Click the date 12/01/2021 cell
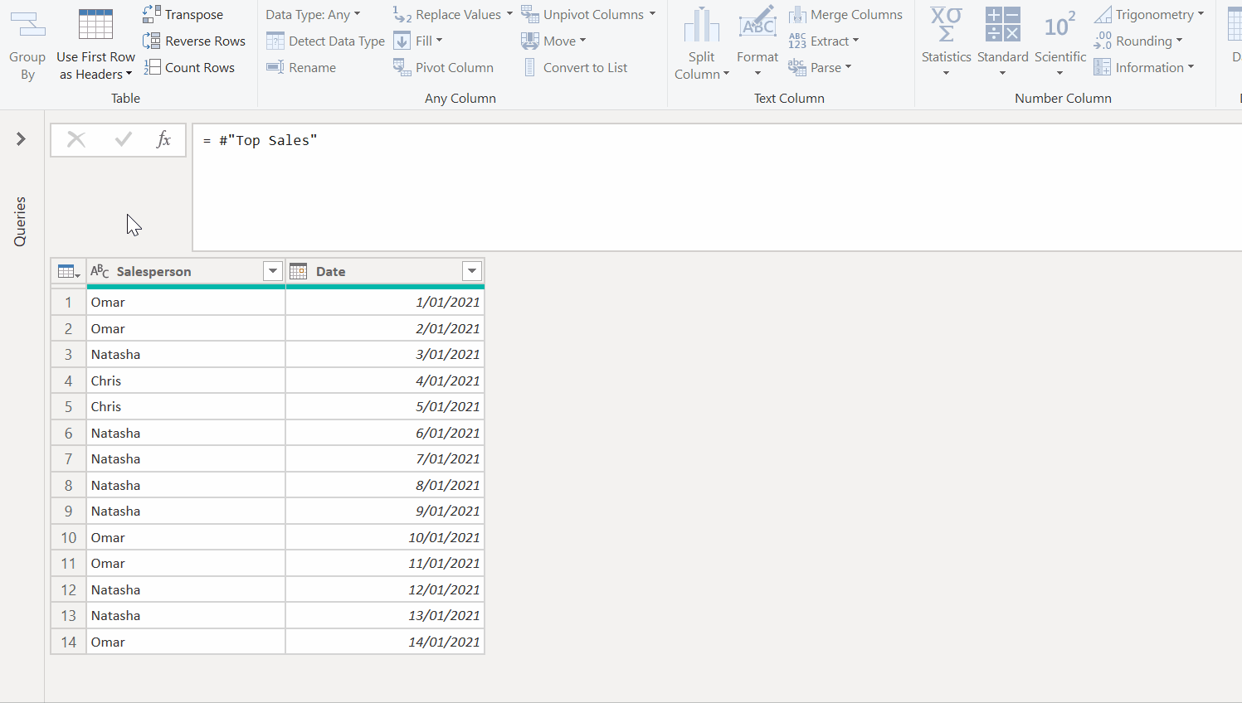 tap(385, 589)
